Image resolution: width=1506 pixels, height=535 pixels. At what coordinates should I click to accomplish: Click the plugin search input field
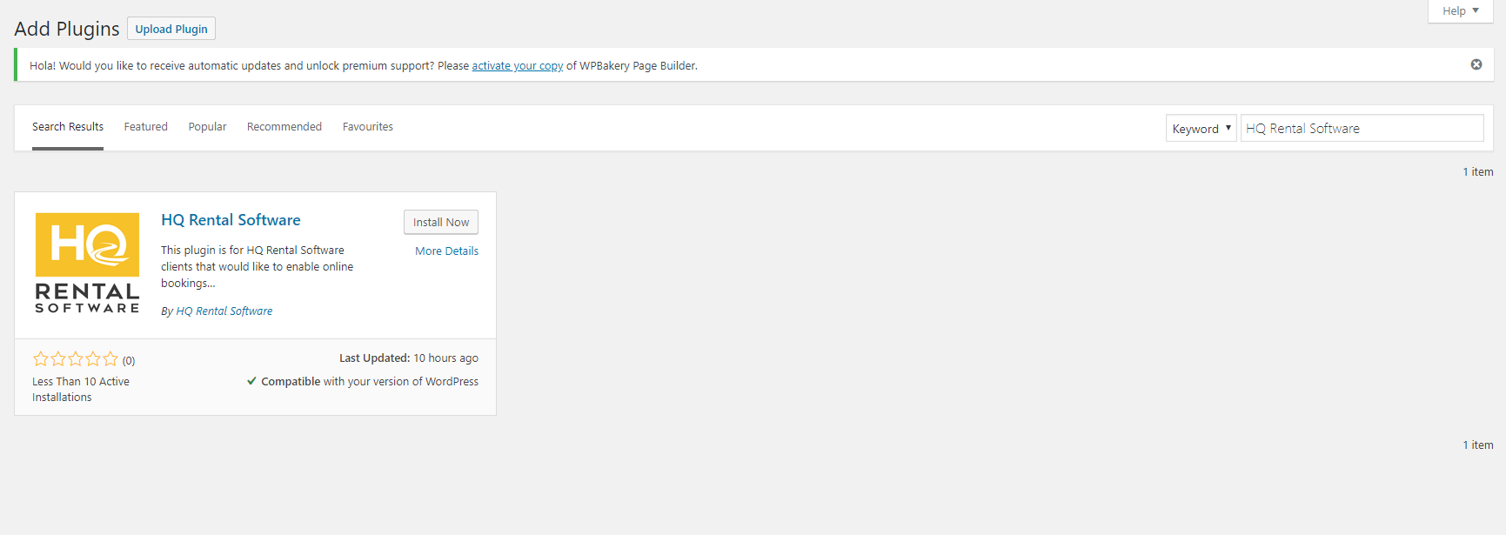click(x=1362, y=128)
